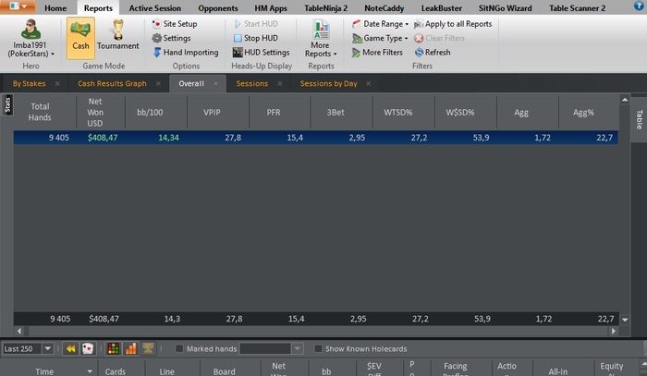Switch to Cash game mode
647x376 pixels.
click(80, 38)
